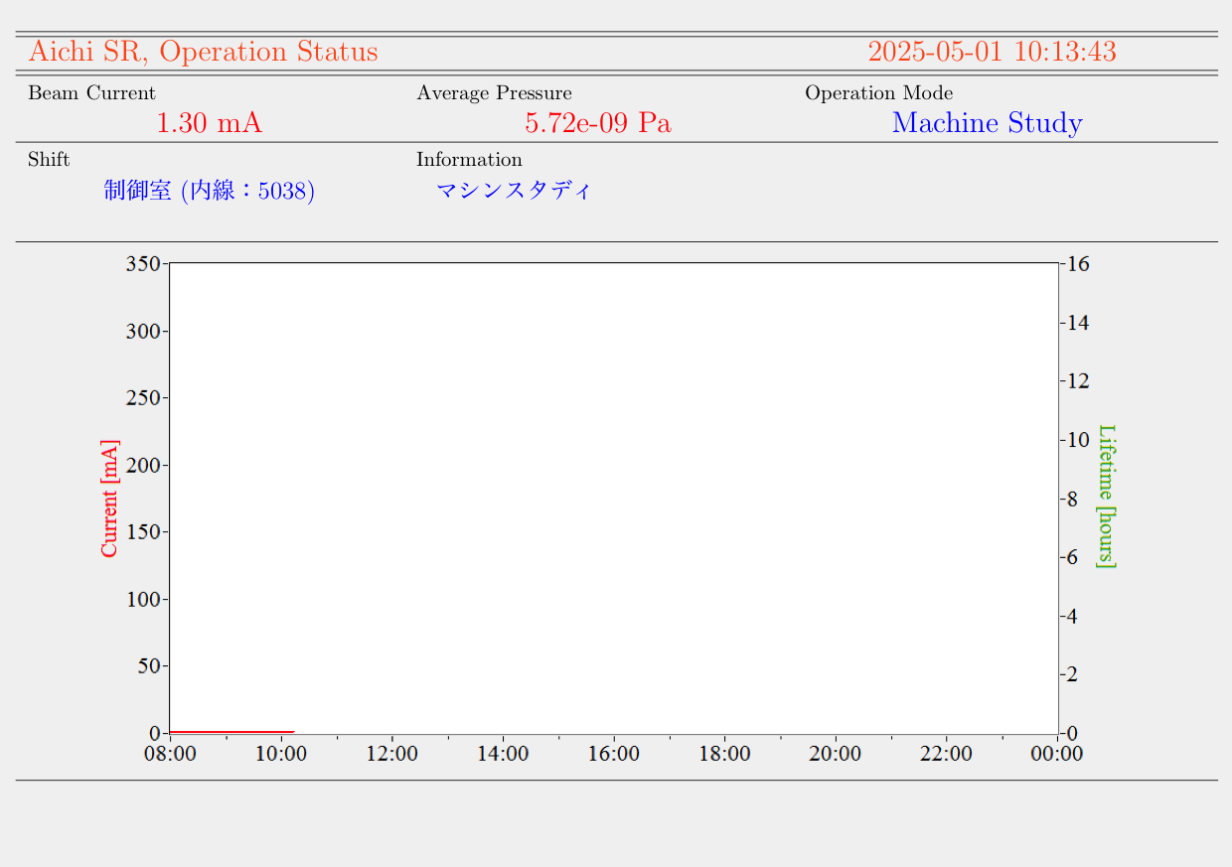Click the 10 tick on the lifetime axis

(1079, 440)
